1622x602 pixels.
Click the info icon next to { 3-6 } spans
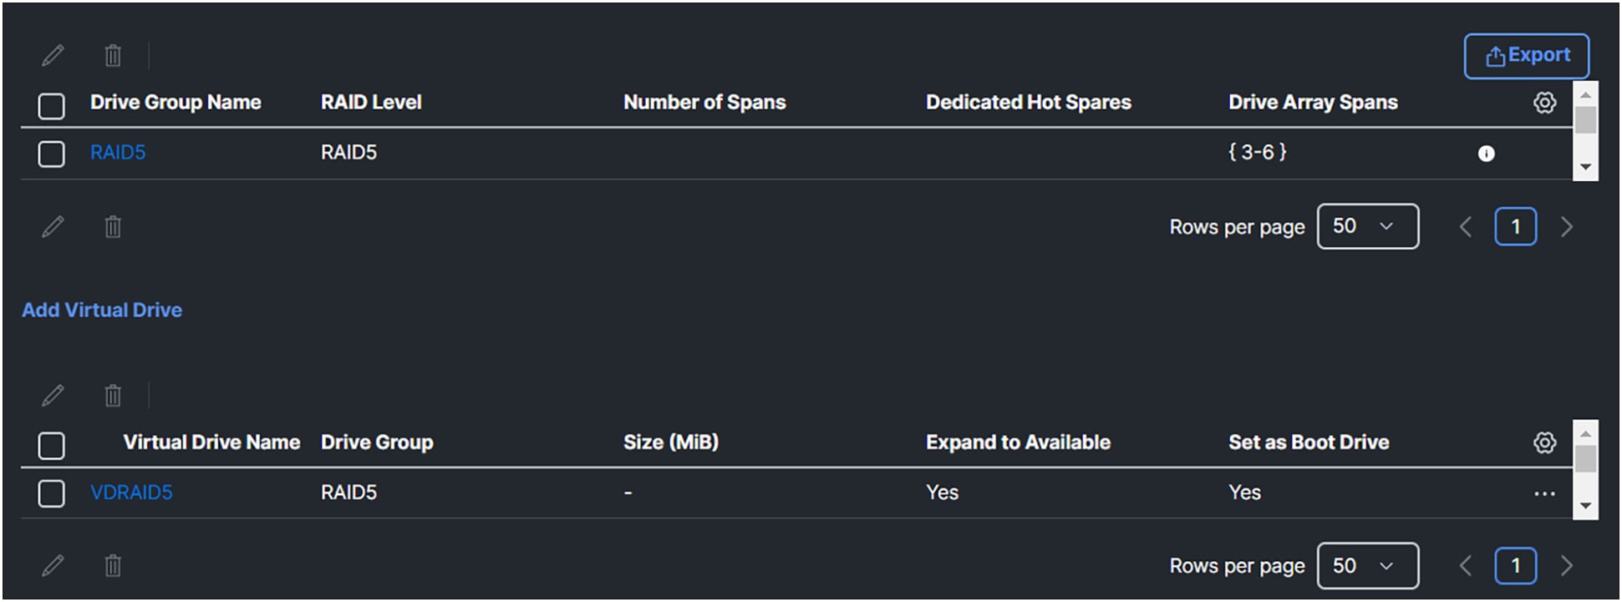[x=1488, y=154]
